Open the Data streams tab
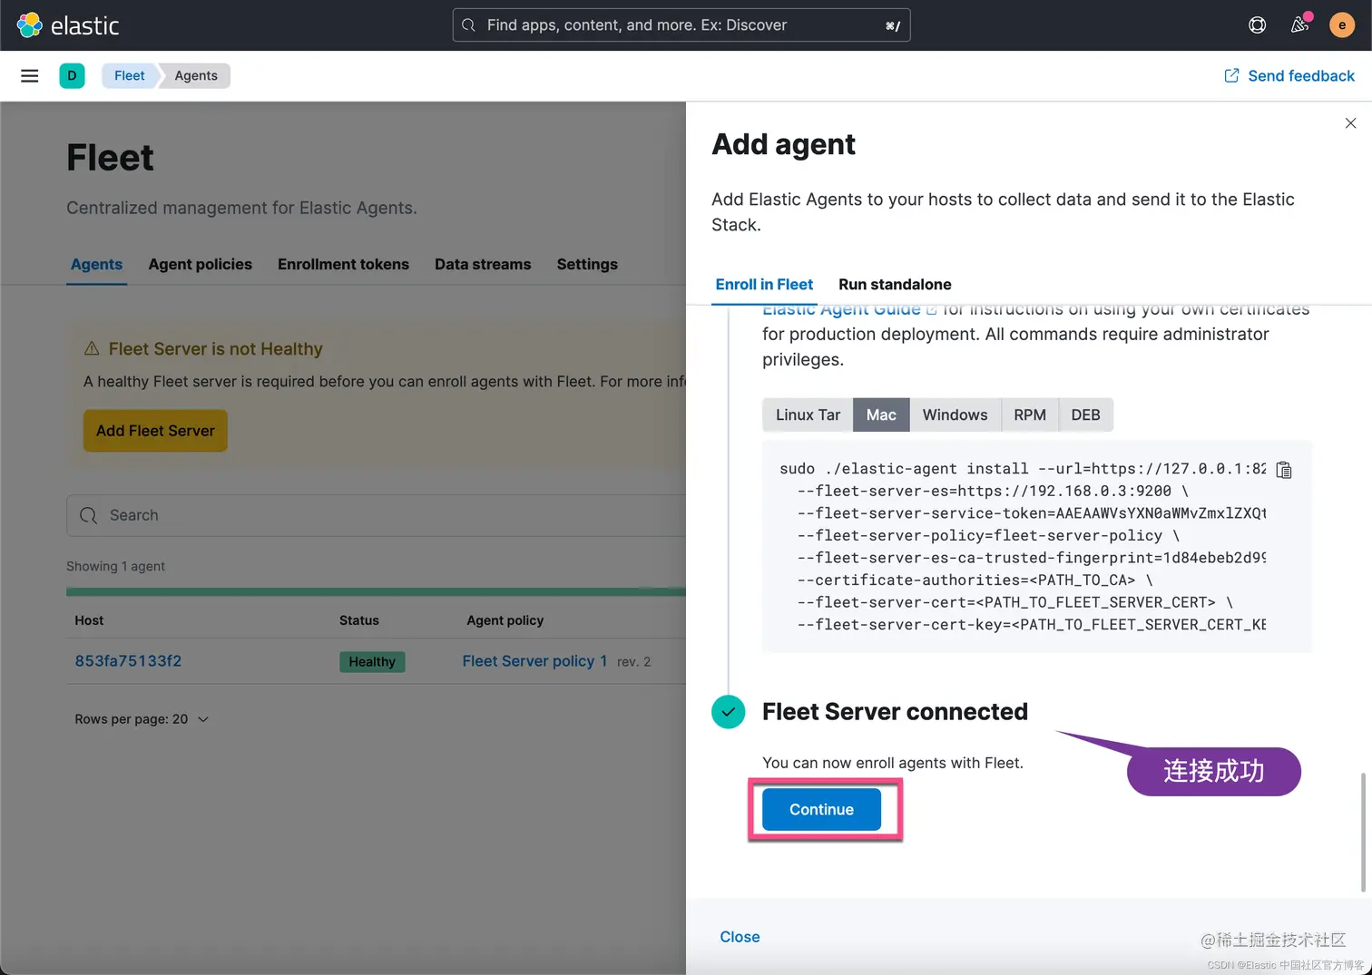Viewport: 1372px width, 975px height. tap(483, 265)
